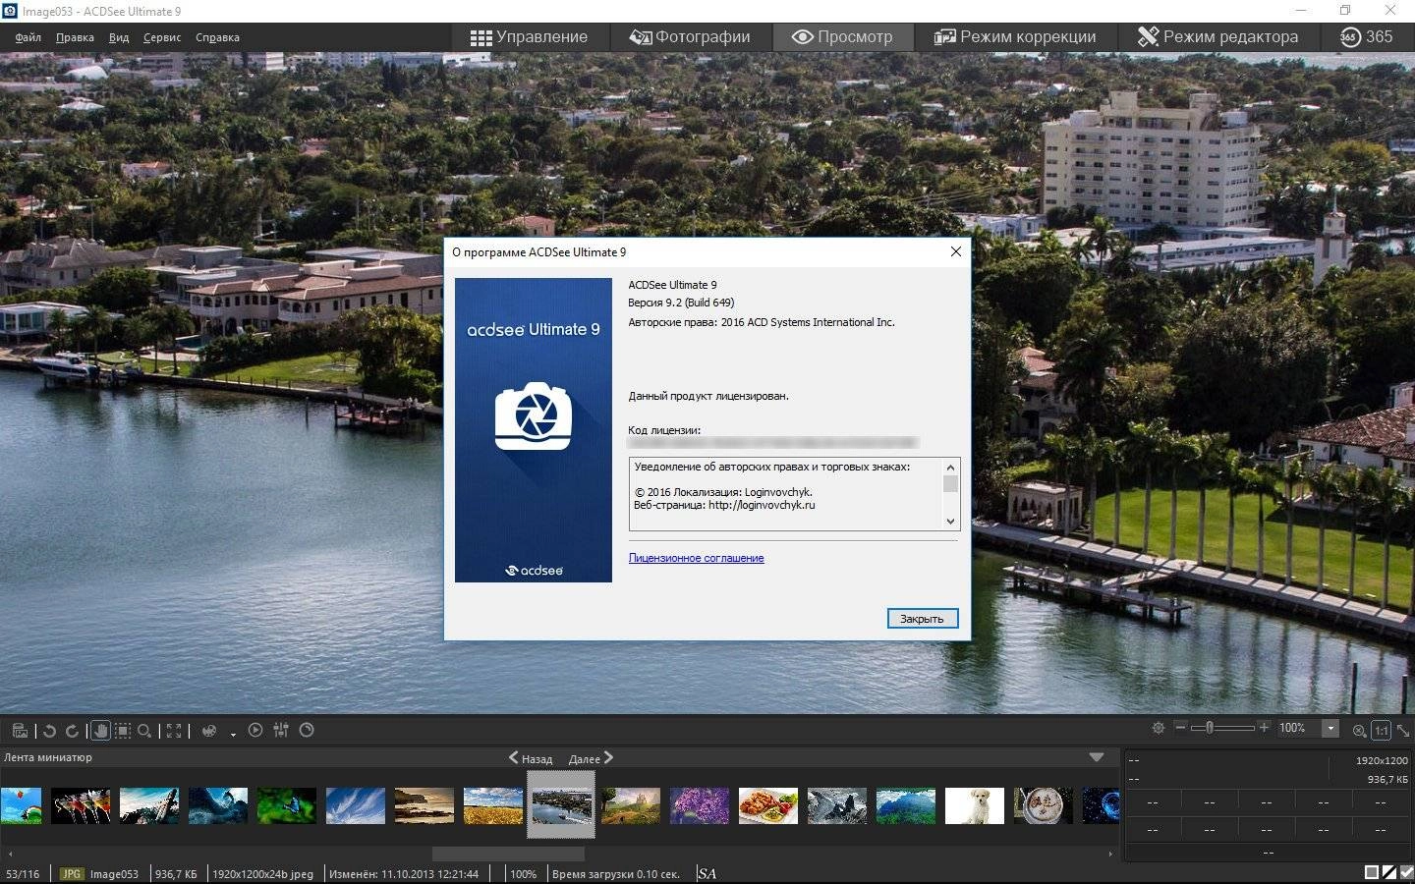The image size is (1415, 884).
Task: Collapse the filmstrip with the down triangle
Action: [x=1097, y=757]
